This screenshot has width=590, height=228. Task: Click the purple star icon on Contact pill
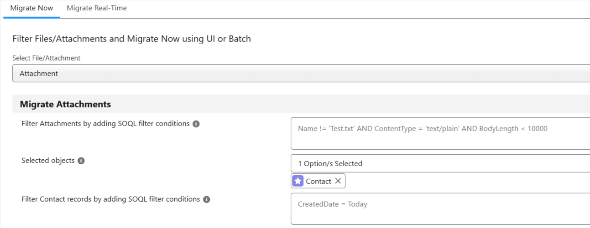(298, 181)
